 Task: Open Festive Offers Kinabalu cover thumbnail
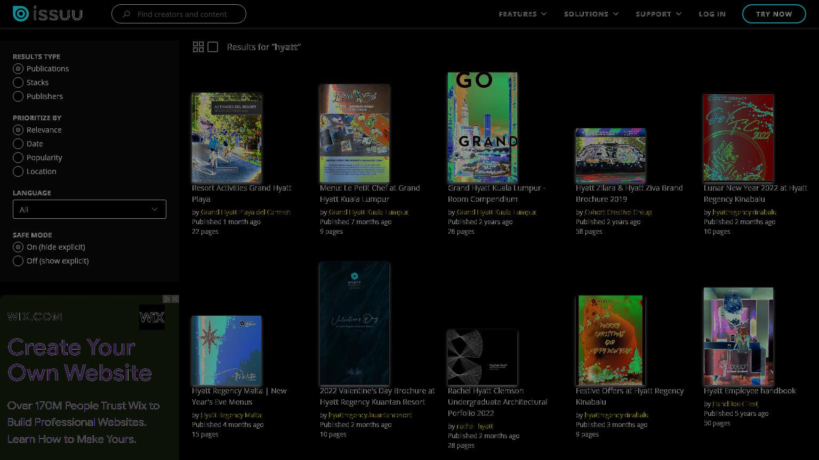[611, 340]
